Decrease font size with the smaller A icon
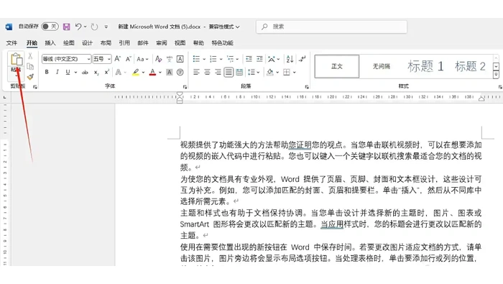The width and height of the screenshot is (503, 284). pos(129,59)
